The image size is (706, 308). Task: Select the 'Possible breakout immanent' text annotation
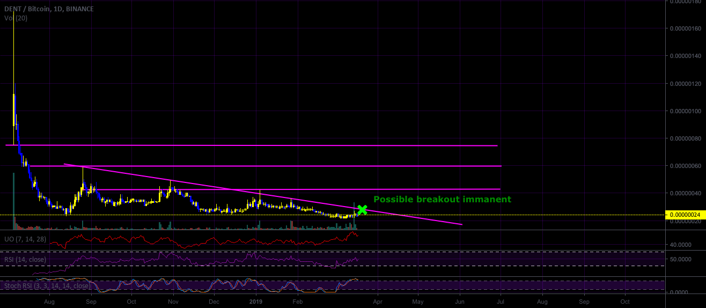[x=442, y=200]
